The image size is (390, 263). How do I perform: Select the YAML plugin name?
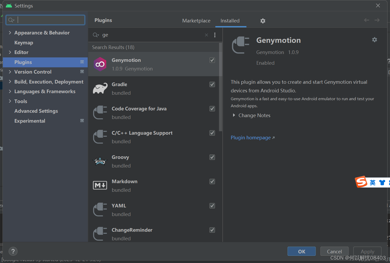119,206
